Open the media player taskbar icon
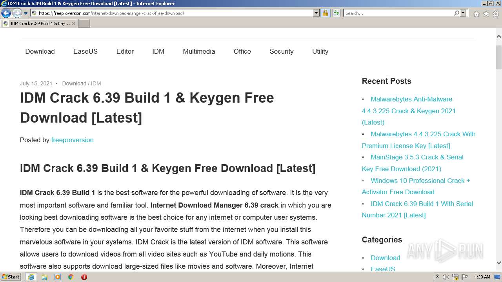Image resolution: width=502 pixels, height=282 pixels. click(x=58, y=277)
